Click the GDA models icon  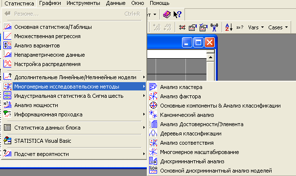pyautogui.click(x=153, y=170)
